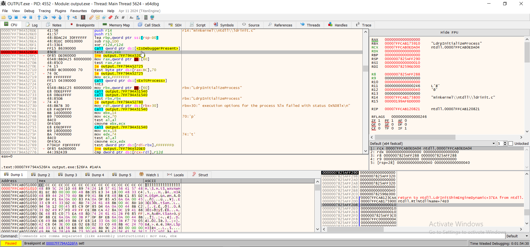Click the Step Over toolbar icon
The width and height of the screenshot is (530, 247).
point(46,17)
